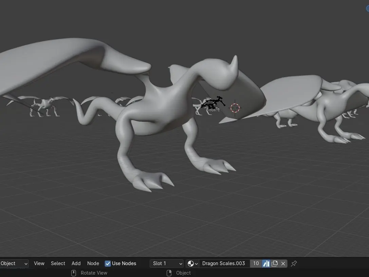Click the Object status bar text
The height and width of the screenshot is (277, 369).
point(184,273)
